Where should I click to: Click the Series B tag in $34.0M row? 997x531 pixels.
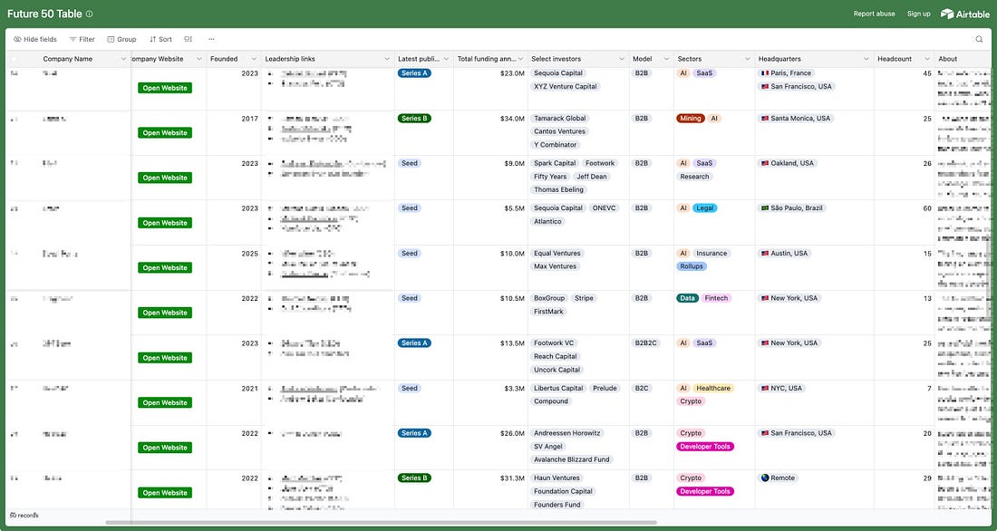(x=414, y=119)
